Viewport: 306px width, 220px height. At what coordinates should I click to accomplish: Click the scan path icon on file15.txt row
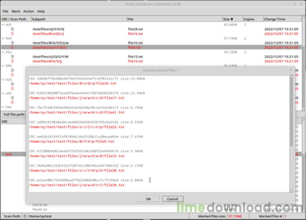12,57
